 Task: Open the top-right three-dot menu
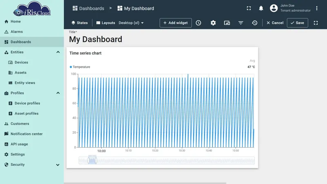point(316,8)
